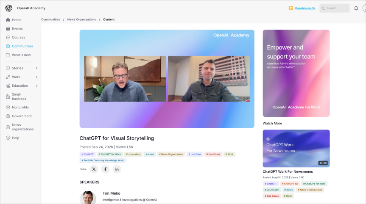Image resolution: width=366 pixels, height=204 pixels.
Task: Go to News Organizations breadcrumb
Action: coord(81,19)
